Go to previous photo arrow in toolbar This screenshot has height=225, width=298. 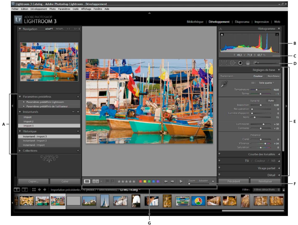166,182
